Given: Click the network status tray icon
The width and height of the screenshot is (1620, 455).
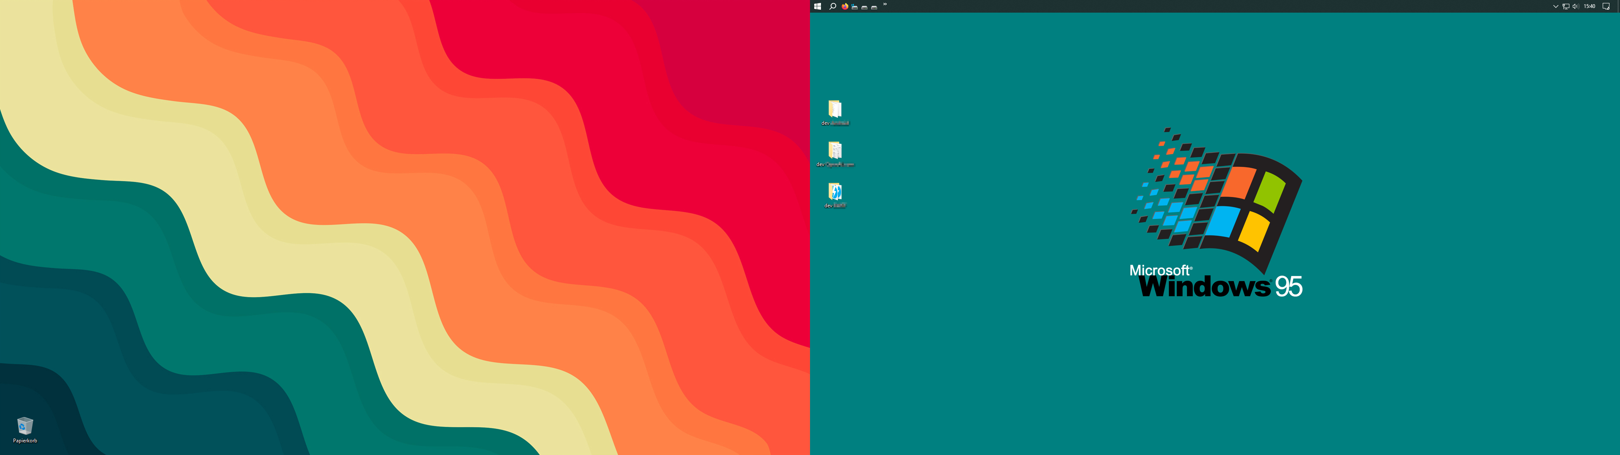Looking at the screenshot, I should point(1565,6).
